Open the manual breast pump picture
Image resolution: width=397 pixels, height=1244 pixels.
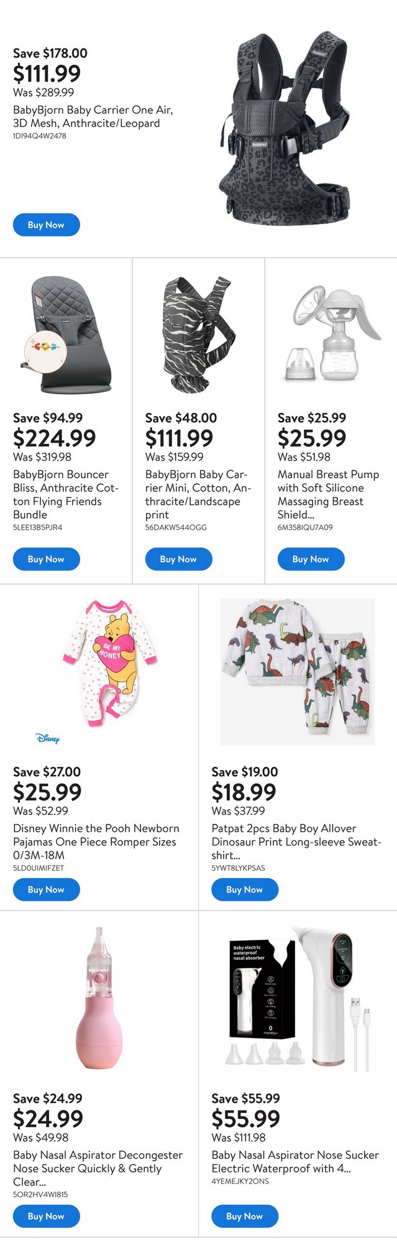tap(331, 336)
